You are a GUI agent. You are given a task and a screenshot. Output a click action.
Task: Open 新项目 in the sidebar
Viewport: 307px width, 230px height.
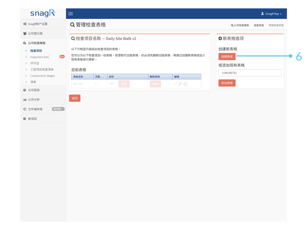[43, 119]
